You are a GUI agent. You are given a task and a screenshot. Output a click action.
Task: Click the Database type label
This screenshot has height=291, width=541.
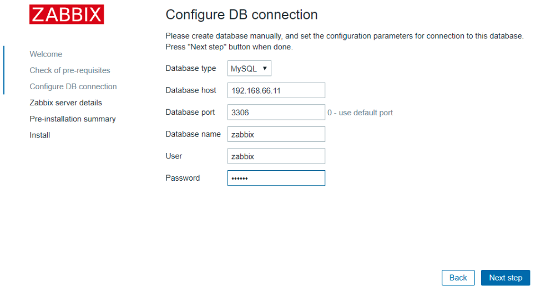pyautogui.click(x=191, y=68)
